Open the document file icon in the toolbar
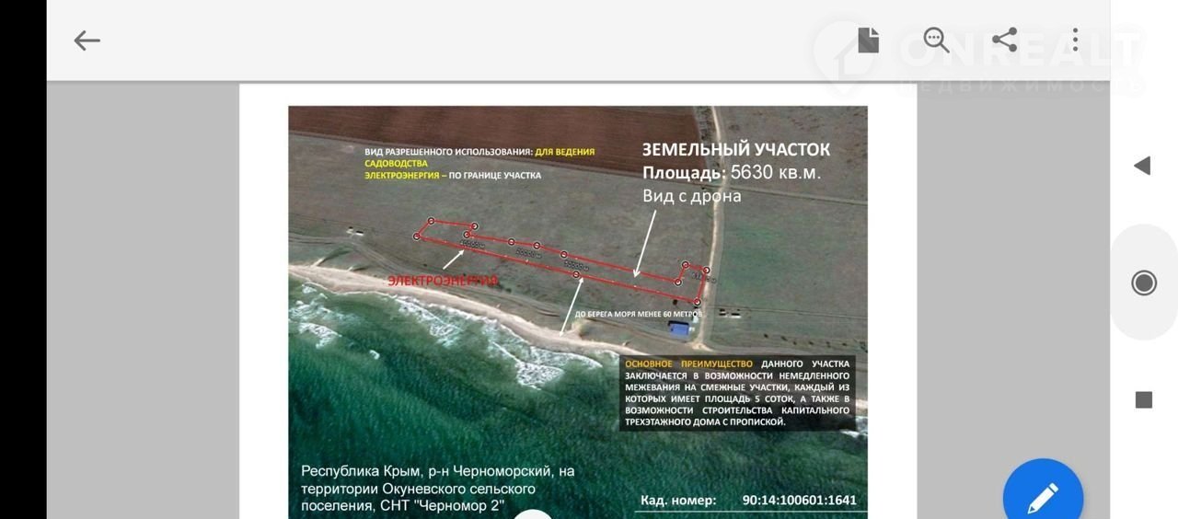This screenshot has height=519, width=1178. click(868, 40)
